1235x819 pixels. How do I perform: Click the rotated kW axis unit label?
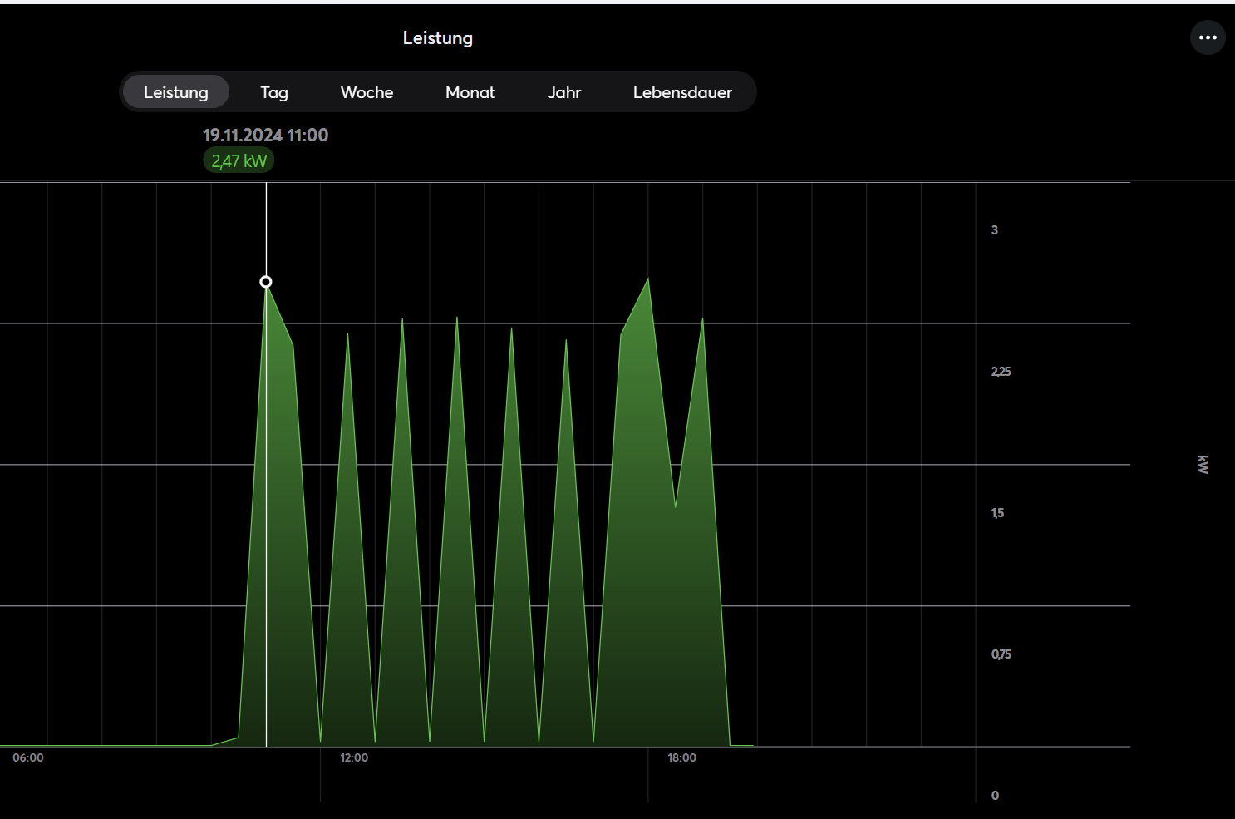pos(1203,465)
